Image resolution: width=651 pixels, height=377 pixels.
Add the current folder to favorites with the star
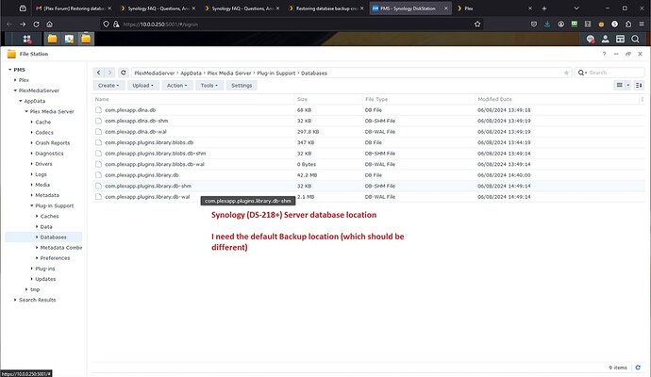pos(566,73)
